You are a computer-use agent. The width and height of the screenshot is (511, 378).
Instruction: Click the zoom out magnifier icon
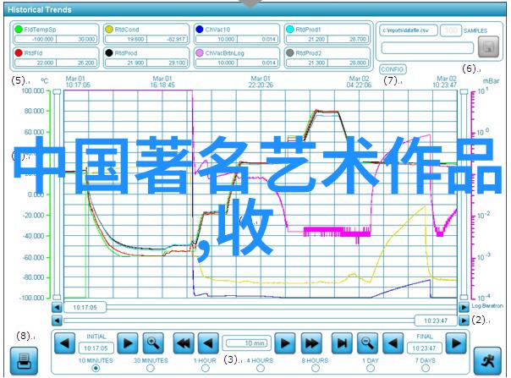pos(367,343)
